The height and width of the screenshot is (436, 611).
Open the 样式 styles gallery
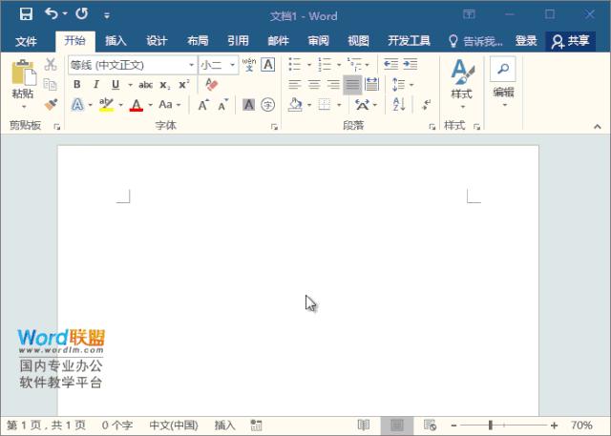[462, 84]
